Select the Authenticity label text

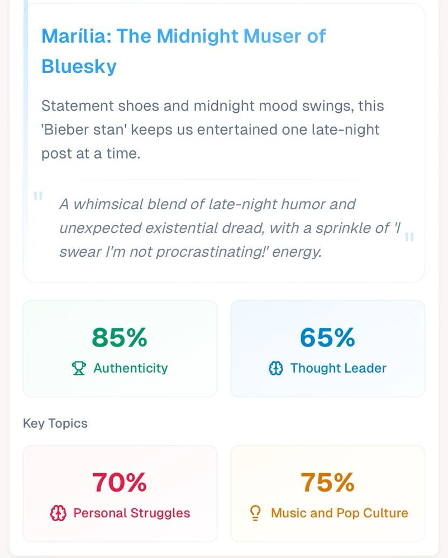pyautogui.click(x=130, y=368)
